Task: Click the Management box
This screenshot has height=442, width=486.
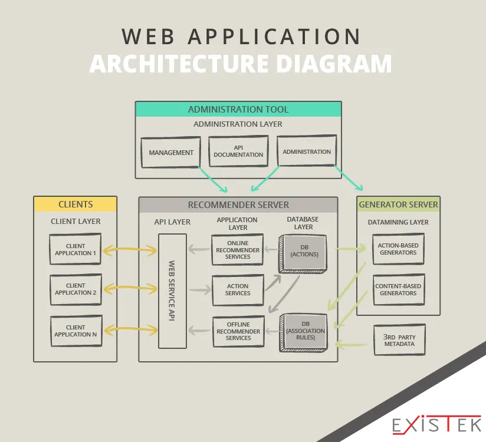Action: 170,152
